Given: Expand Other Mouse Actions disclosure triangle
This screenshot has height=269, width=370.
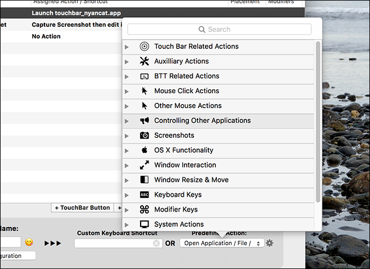Looking at the screenshot, I should [127, 106].
